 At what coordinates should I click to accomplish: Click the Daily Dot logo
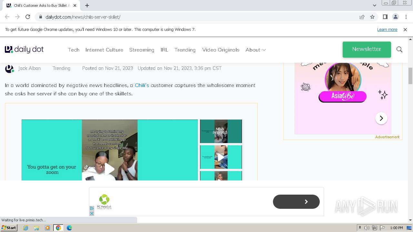point(24,49)
